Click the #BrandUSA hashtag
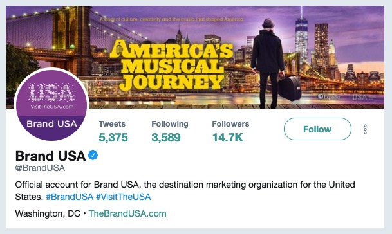Viewport: 392px width, 234px height. coord(70,197)
